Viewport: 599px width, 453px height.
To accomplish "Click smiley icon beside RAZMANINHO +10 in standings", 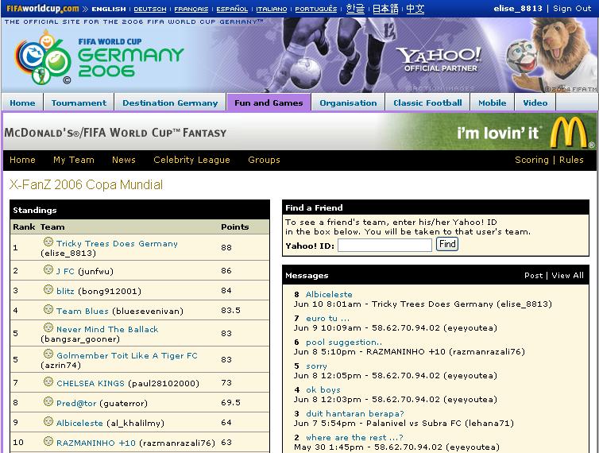I will pyautogui.click(x=48, y=441).
